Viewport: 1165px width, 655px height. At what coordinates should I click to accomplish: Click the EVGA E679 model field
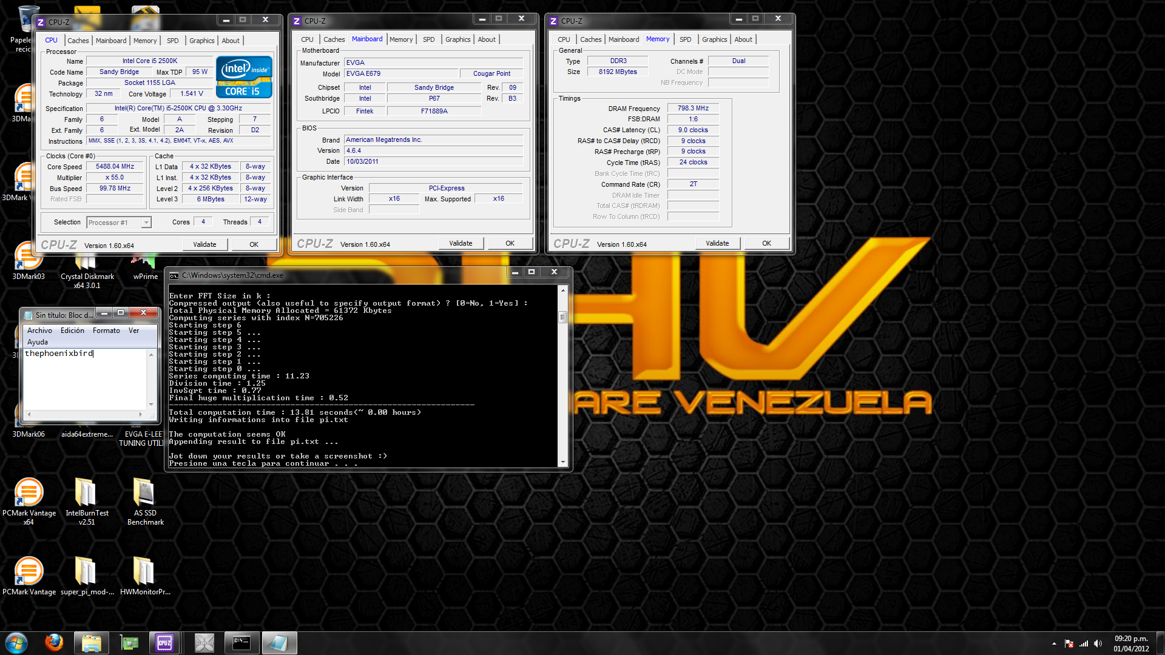400,73
